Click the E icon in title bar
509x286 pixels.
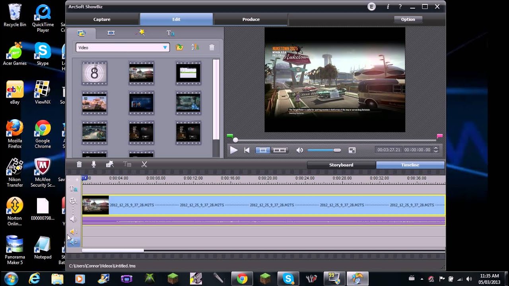click(x=372, y=7)
